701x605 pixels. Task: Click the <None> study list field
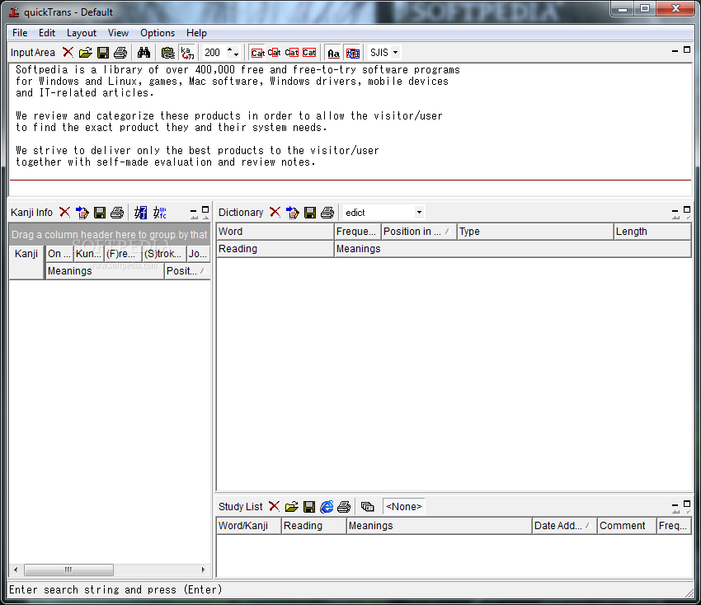point(404,506)
